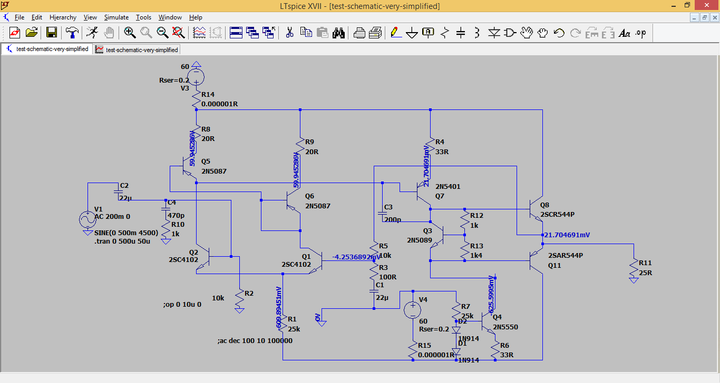
Task: Click the '25R' value of R11
Action: pyautogui.click(x=645, y=273)
